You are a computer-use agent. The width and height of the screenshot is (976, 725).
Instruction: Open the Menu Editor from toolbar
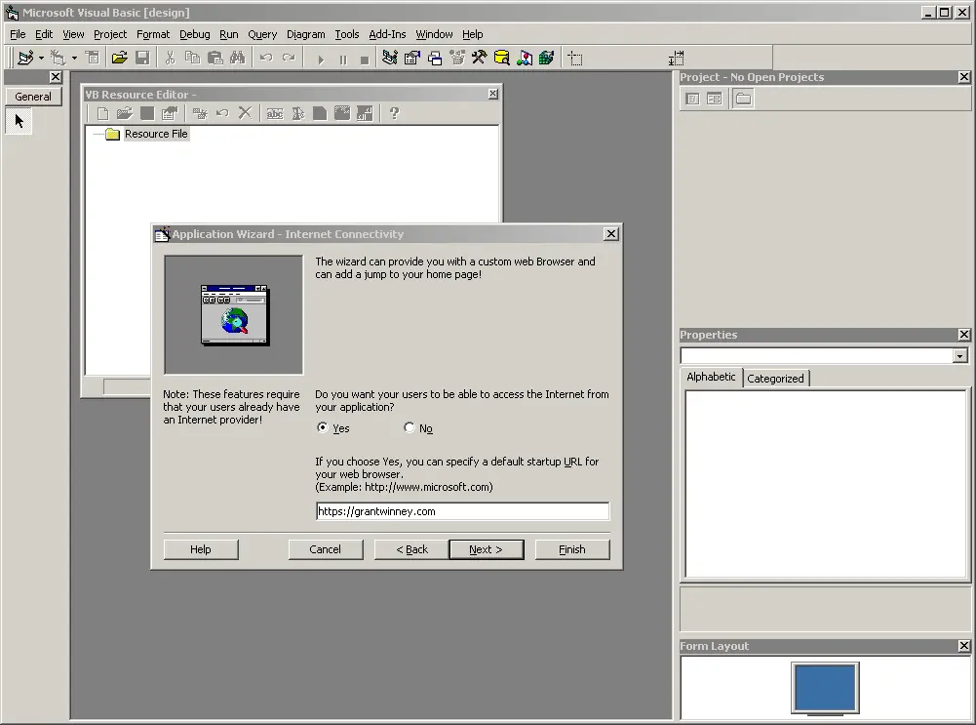point(93,58)
